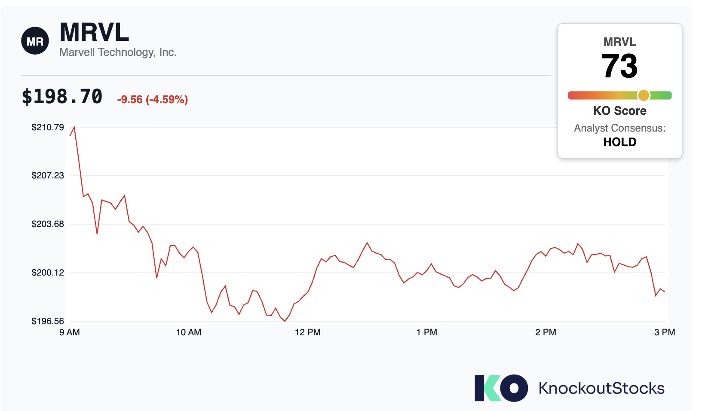Click the 2 PM time axis label
Image resolution: width=711 pixels, height=411 pixels.
pos(546,332)
